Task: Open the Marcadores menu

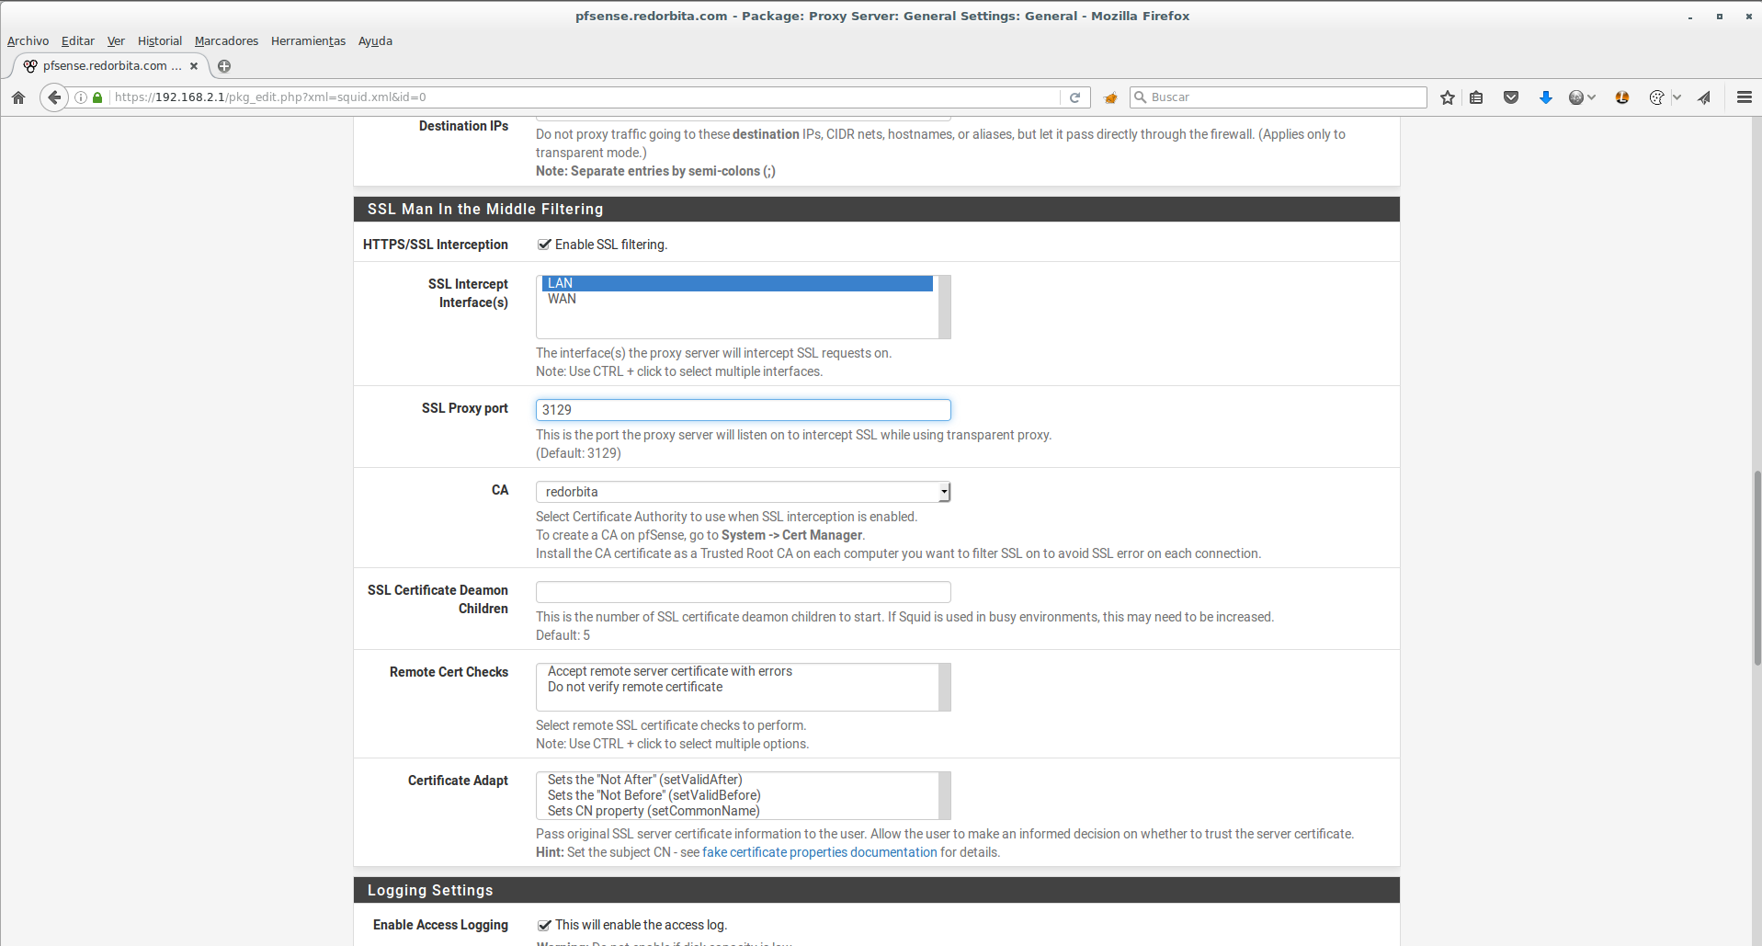Action: (x=226, y=40)
